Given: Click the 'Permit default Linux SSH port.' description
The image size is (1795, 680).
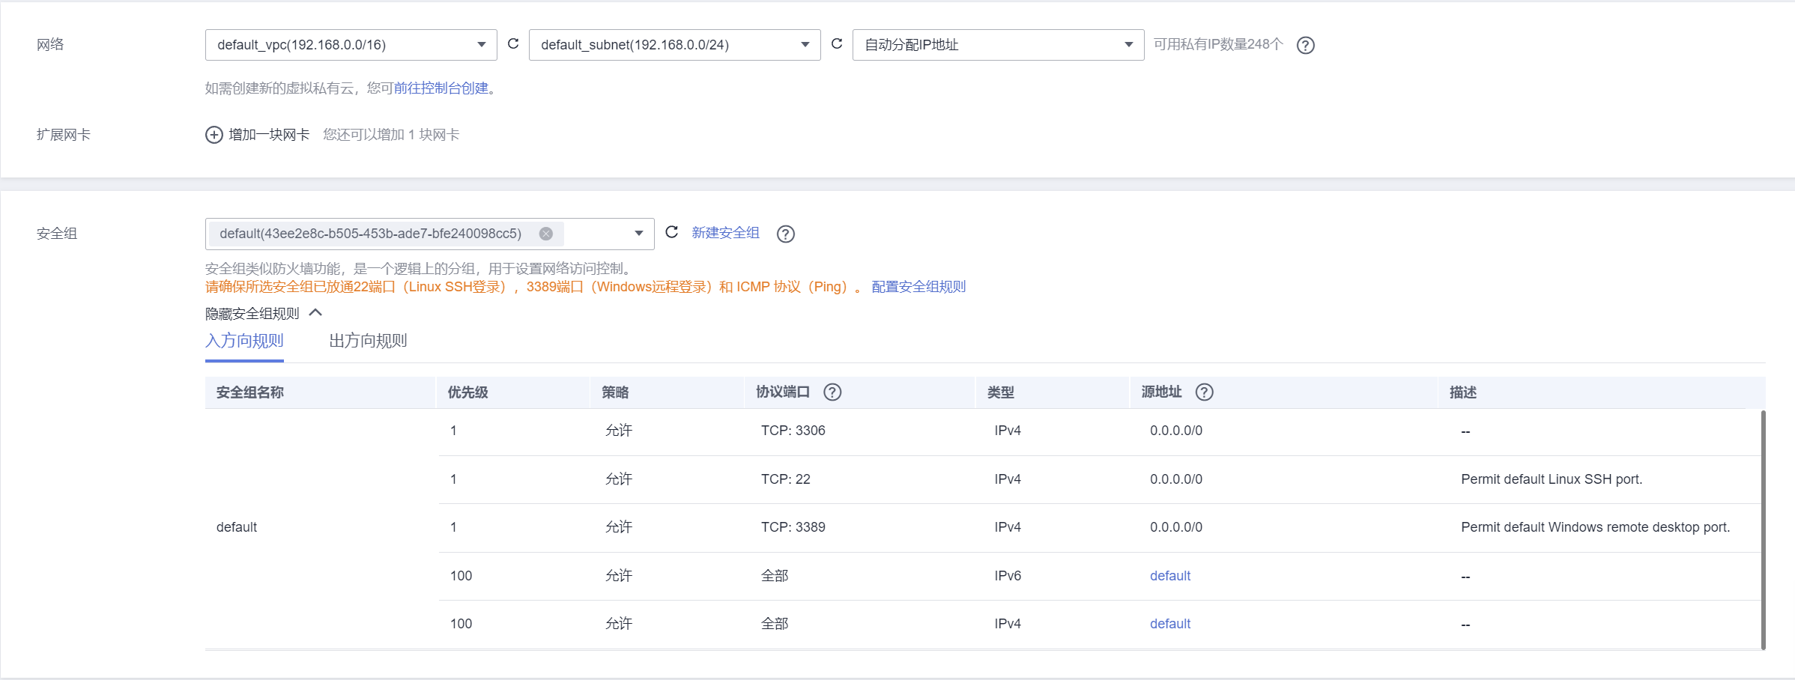Looking at the screenshot, I should (x=1552, y=479).
